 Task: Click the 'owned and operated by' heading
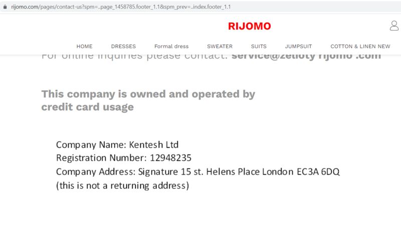(148, 94)
